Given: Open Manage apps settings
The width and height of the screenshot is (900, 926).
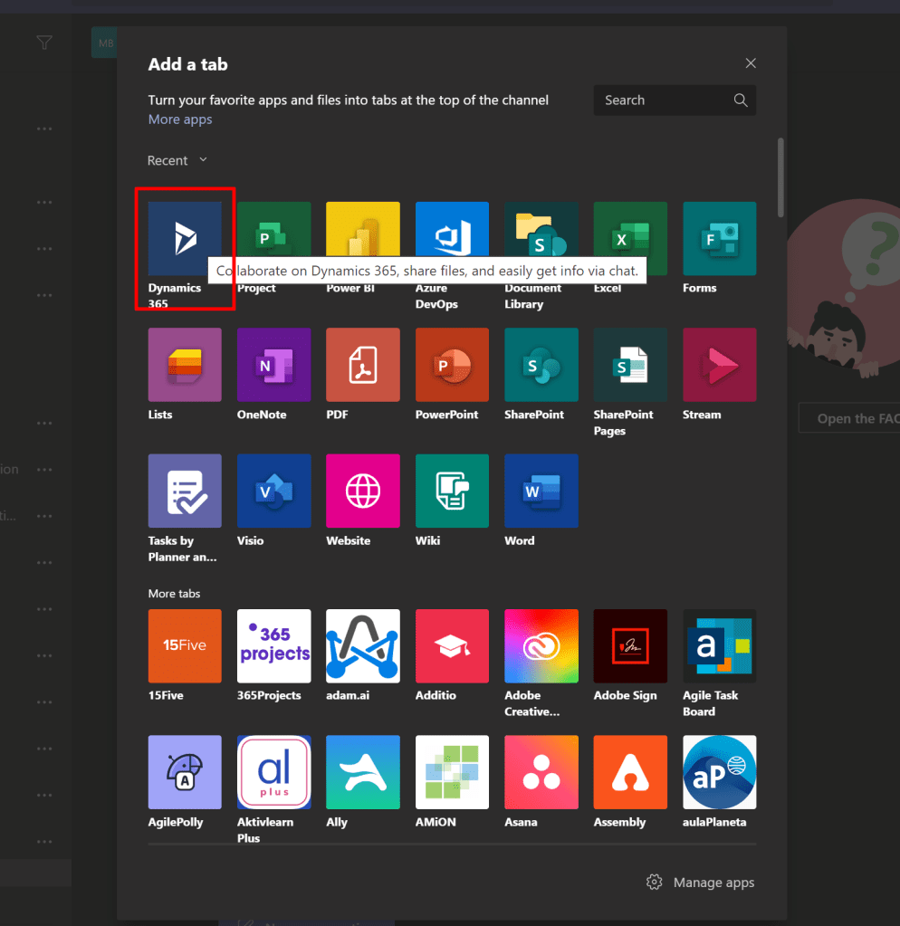Looking at the screenshot, I should click(x=701, y=883).
